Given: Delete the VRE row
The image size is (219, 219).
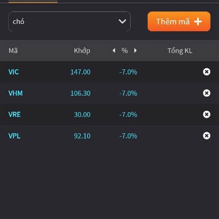Looking at the screenshot, I should click(x=207, y=115).
